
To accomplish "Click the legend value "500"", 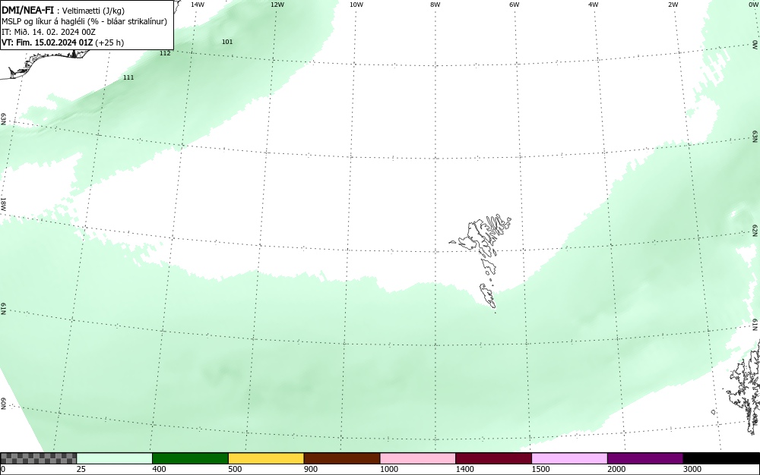I will click(x=235, y=469).
